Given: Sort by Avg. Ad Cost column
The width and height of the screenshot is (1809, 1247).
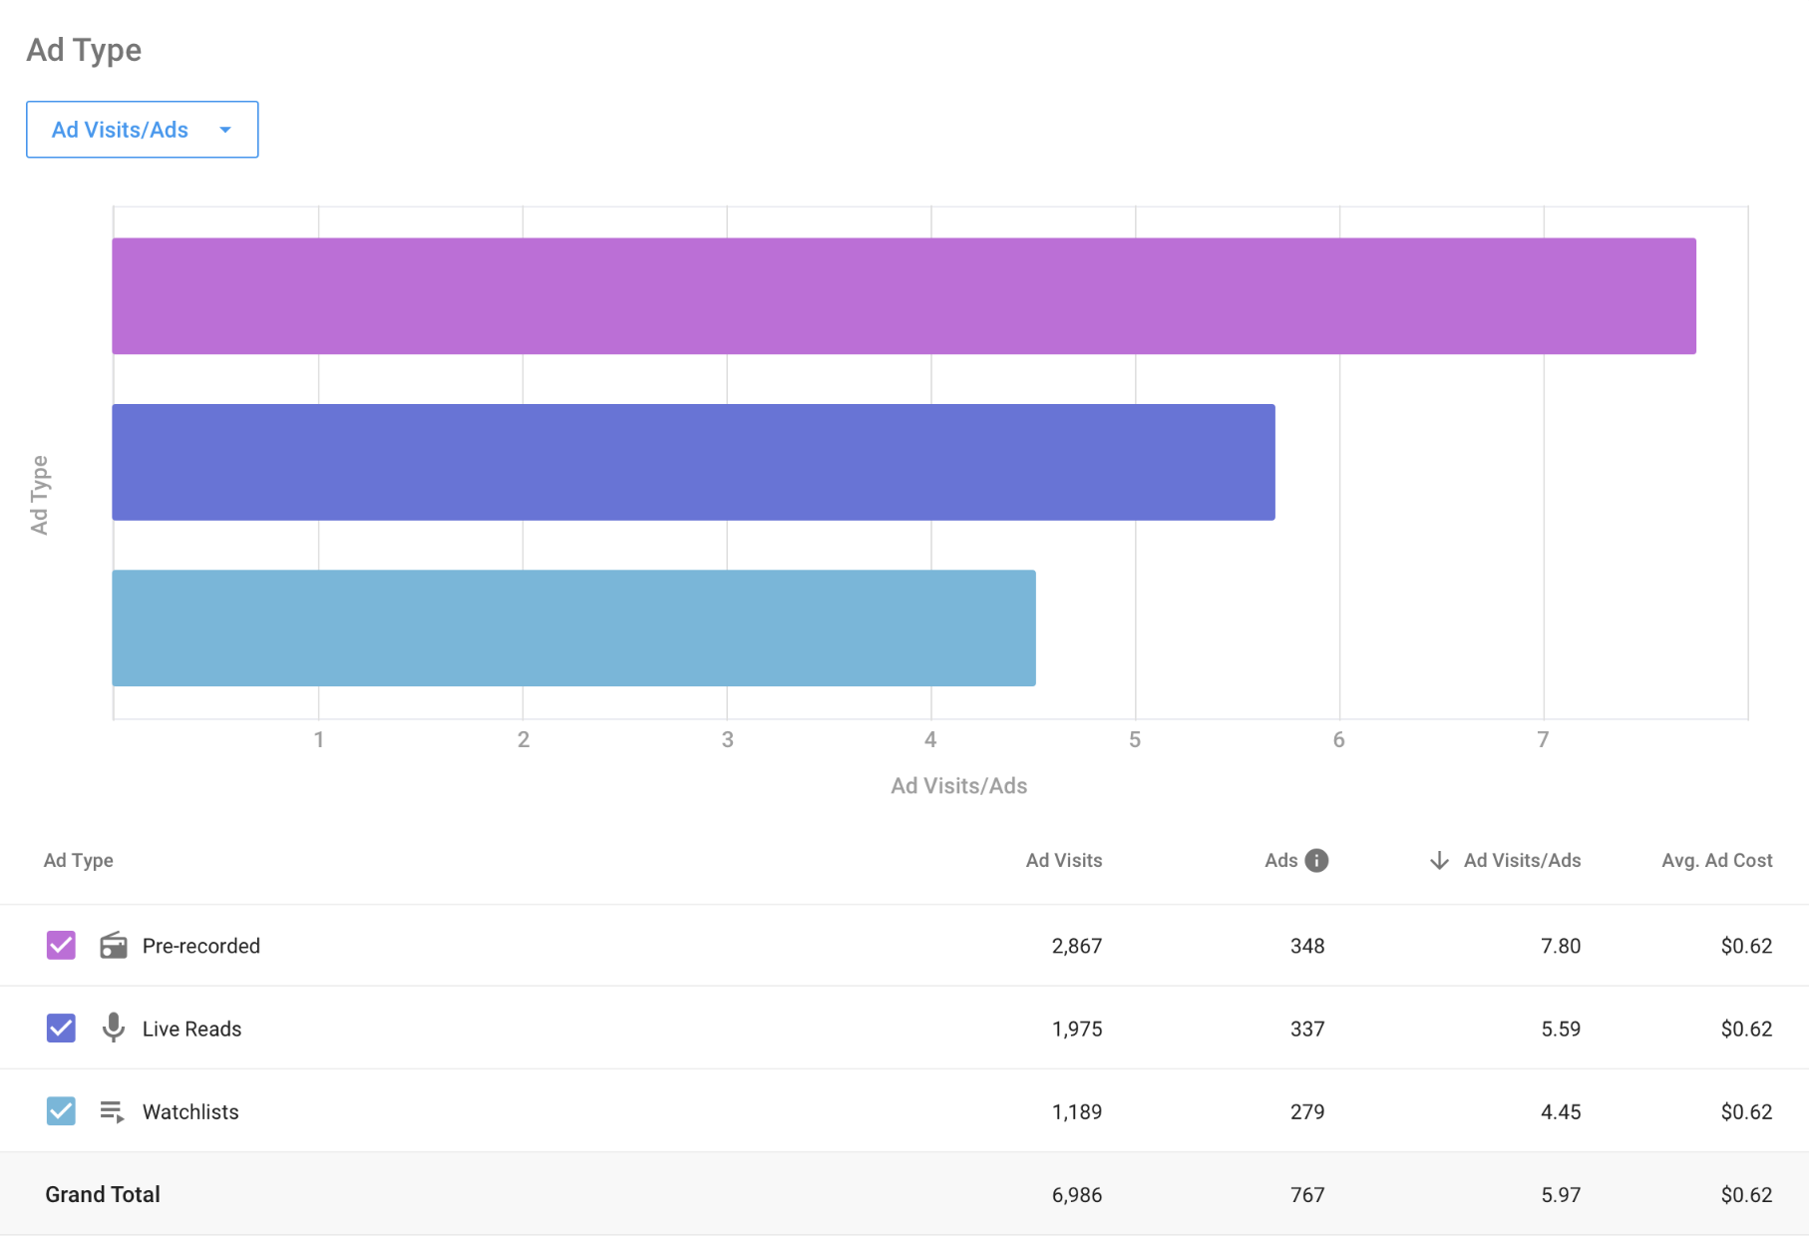Looking at the screenshot, I should tap(1716, 860).
